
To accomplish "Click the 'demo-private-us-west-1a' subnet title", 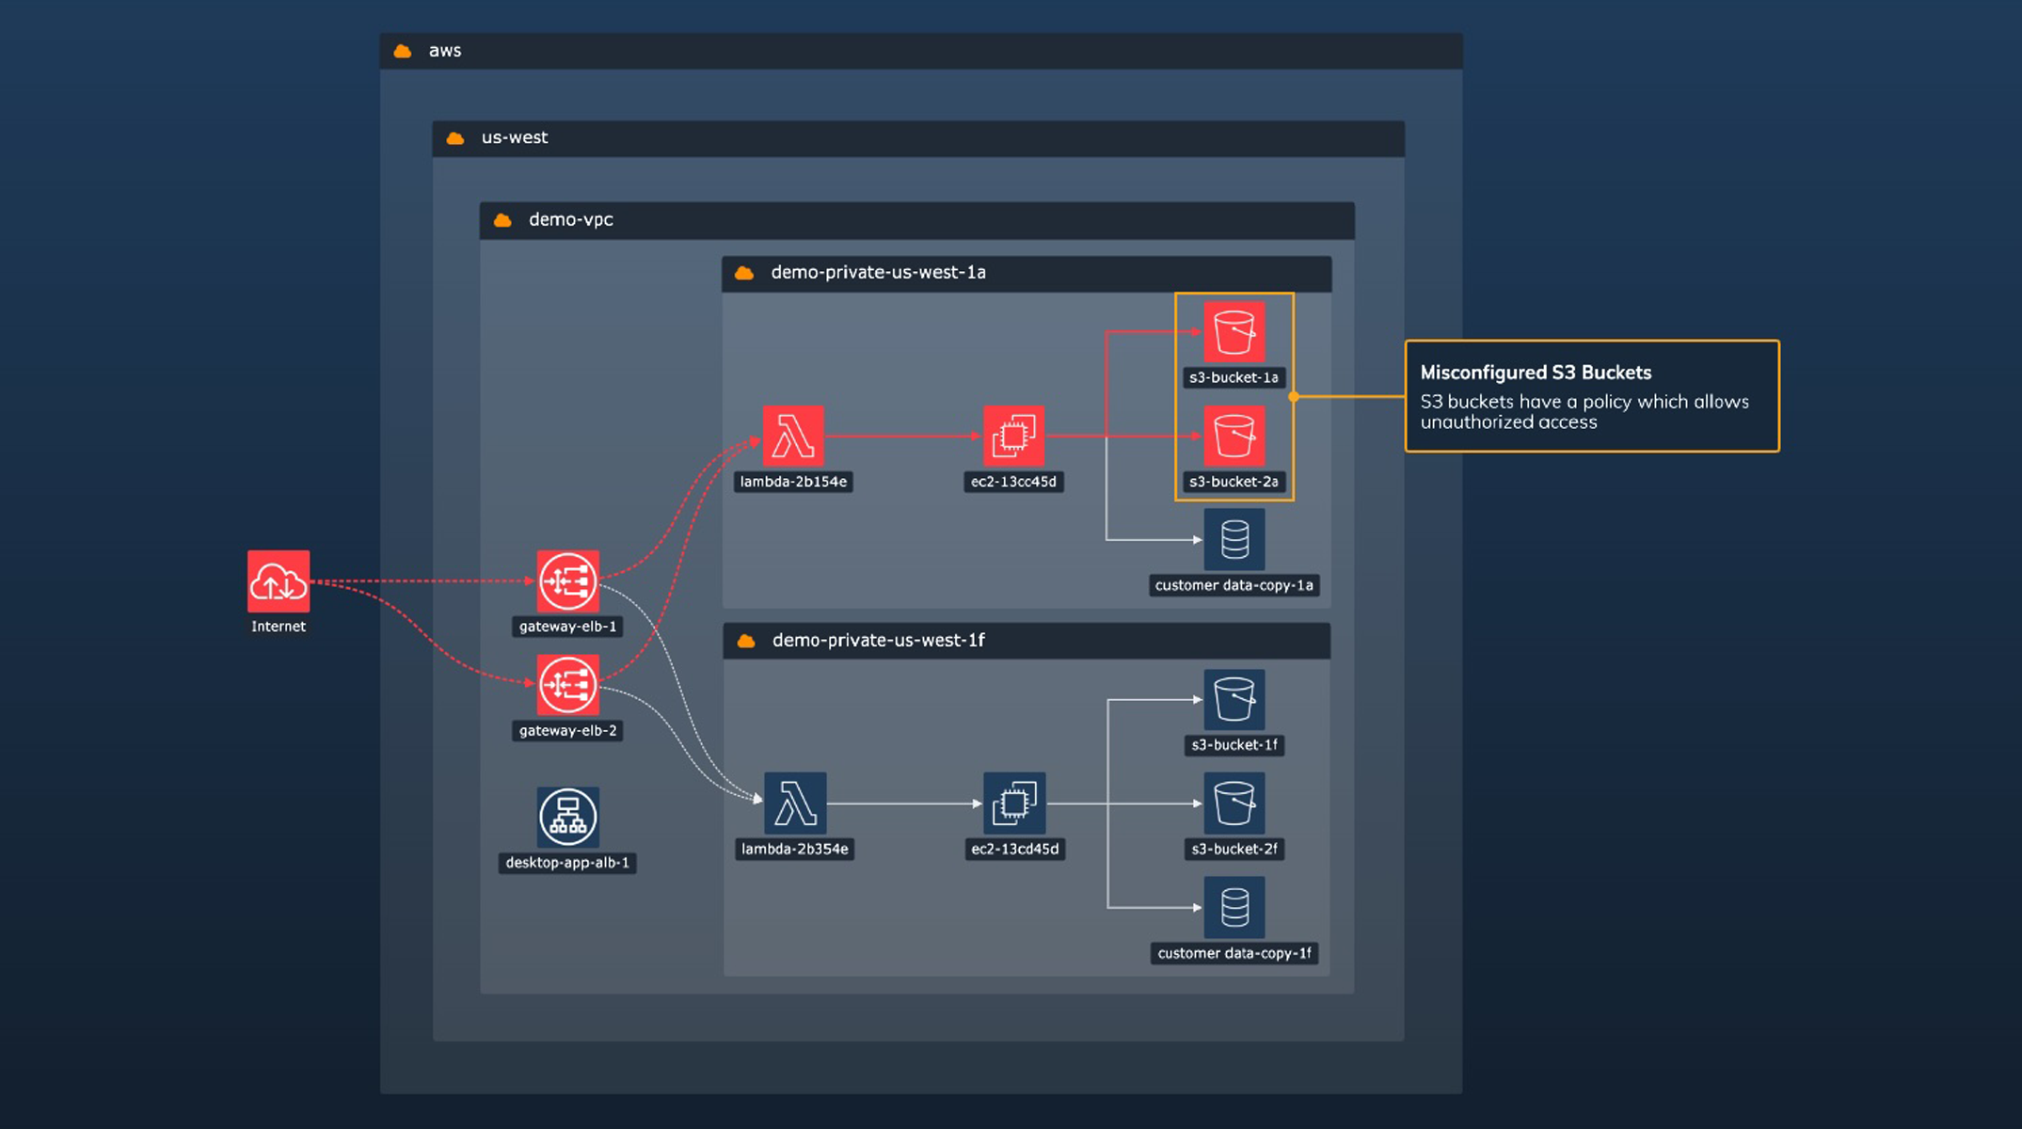I will click(879, 272).
